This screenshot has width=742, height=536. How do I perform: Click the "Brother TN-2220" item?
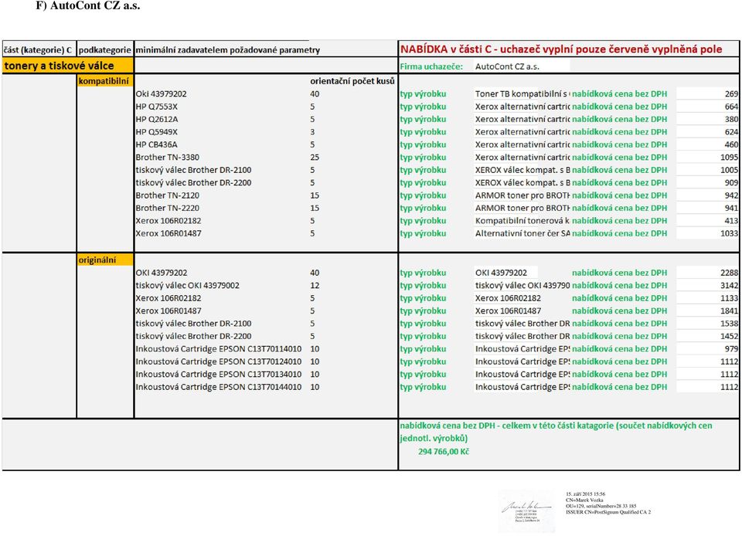tap(168, 208)
